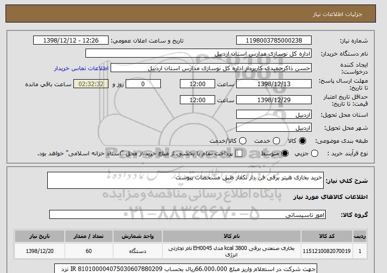Select the کالا radio button
387x273 pixels.
point(303,141)
